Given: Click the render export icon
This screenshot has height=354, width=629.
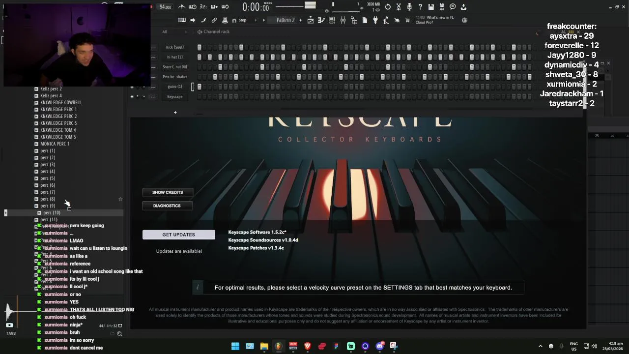Looking at the screenshot, I should 442,7.
